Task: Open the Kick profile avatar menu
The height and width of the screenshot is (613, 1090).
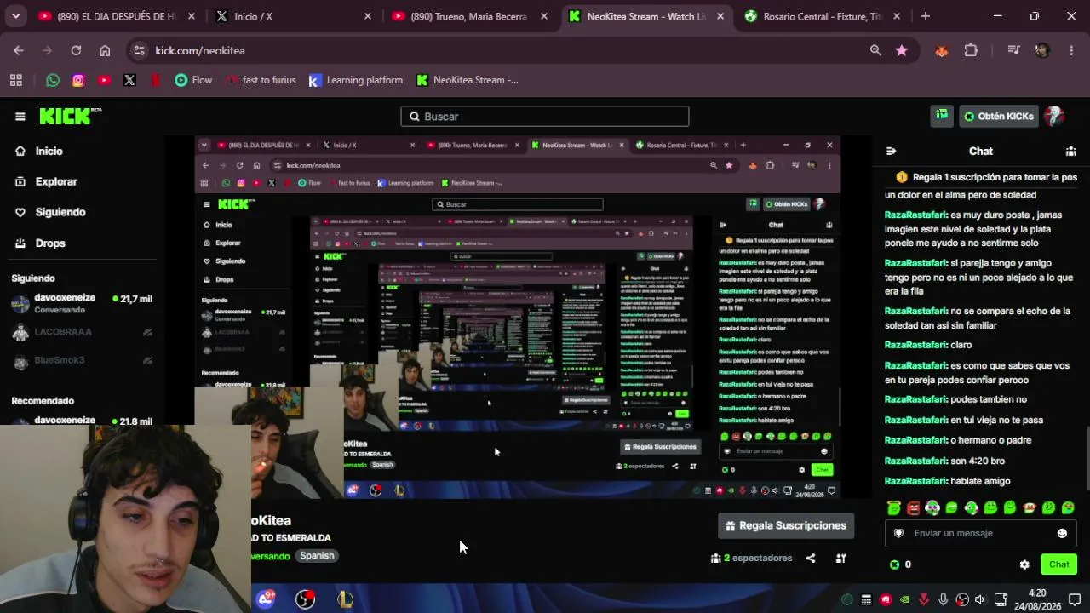Action: click(x=1054, y=116)
